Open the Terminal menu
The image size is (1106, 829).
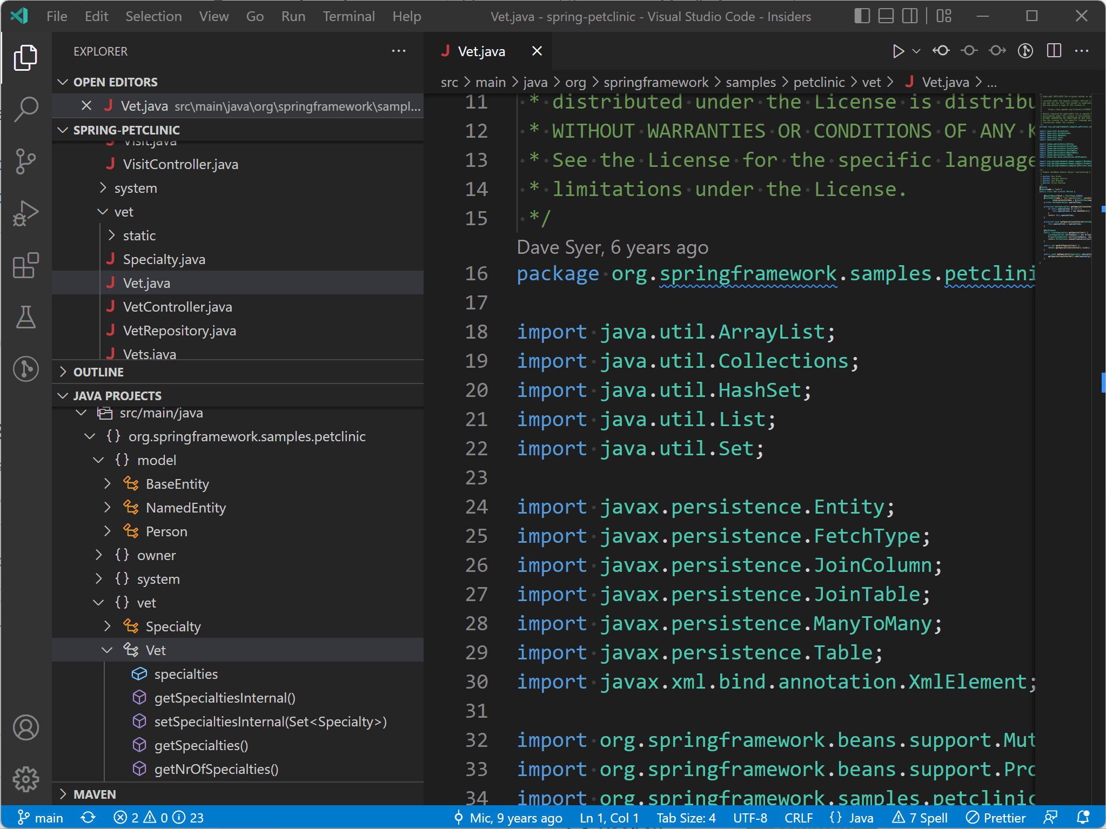click(348, 16)
